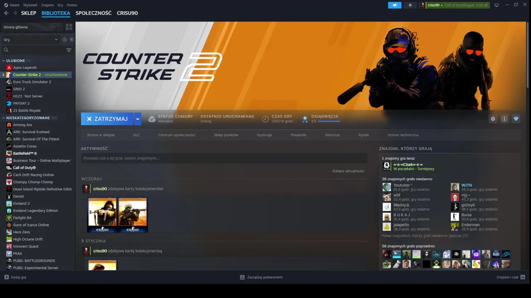
Task: Click the Cisek friend avatar playing now
Action: [387, 166]
